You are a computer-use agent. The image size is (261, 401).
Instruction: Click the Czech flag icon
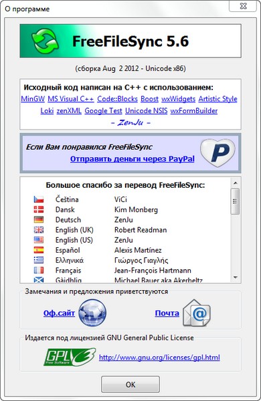click(x=39, y=199)
